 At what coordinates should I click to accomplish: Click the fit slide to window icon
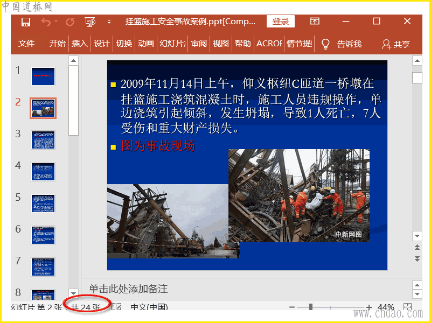point(407,306)
